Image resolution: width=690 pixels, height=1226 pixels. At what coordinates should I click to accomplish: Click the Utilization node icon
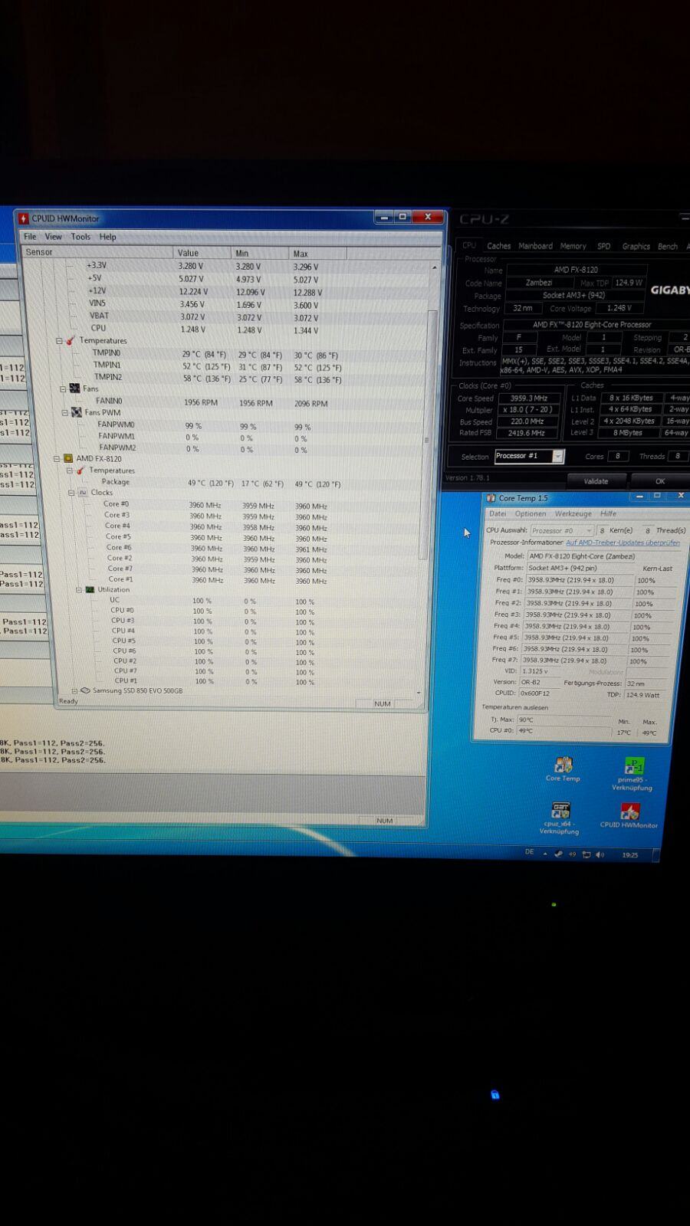pyautogui.click(x=90, y=589)
